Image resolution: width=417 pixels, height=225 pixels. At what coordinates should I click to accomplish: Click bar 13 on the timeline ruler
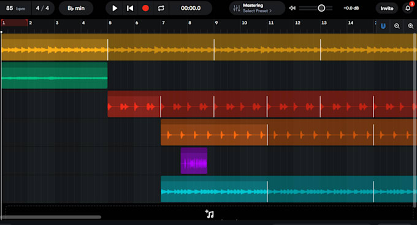[x=324, y=23]
